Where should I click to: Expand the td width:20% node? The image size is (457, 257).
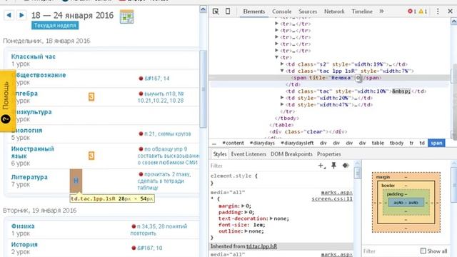[282, 98]
